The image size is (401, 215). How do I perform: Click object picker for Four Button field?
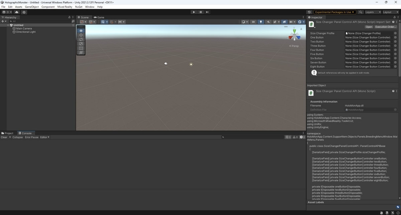point(395,50)
